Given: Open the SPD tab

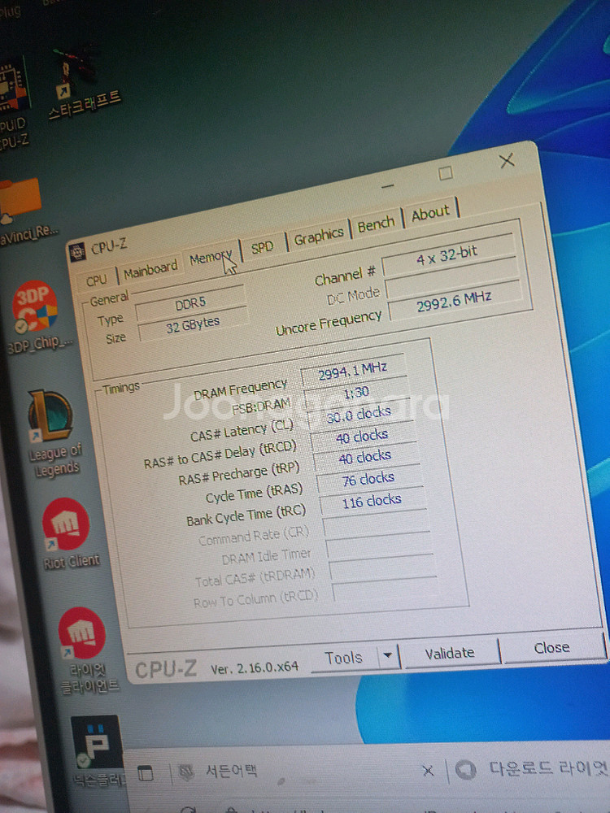Looking at the screenshot, I should click(x=263, y=247).
